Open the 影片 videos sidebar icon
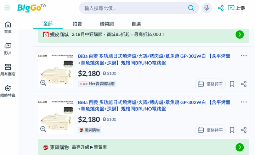 pos(8,49)
